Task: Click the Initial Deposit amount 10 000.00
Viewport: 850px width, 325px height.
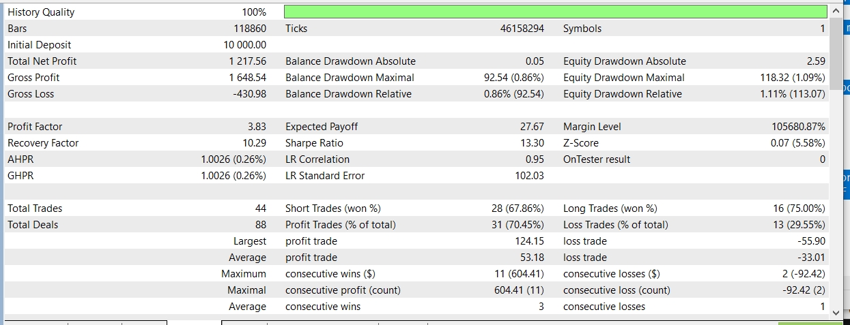Action: coord(244,45)
